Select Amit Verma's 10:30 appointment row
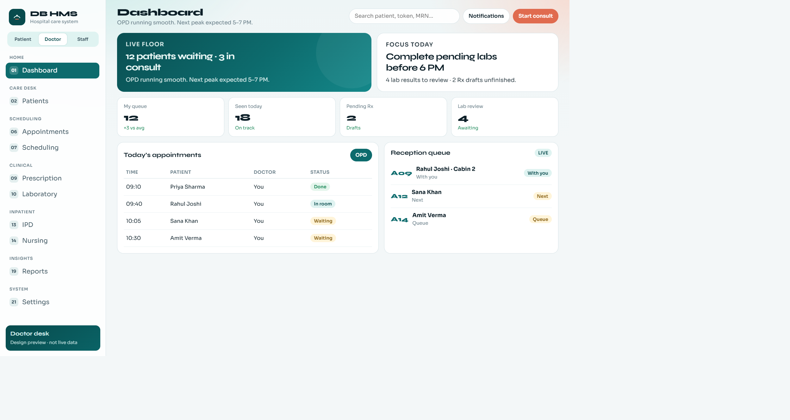Image resolution: width=790 pixels, height=420 pixels. 248,238
